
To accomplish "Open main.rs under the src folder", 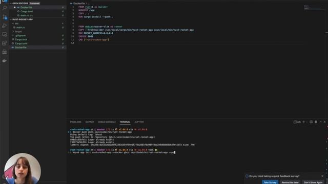I will pyautogui.click(x=37, y=27).
